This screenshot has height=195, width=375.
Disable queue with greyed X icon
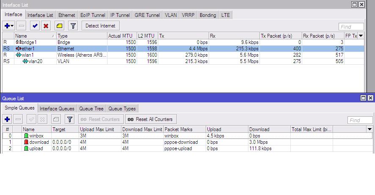42,119
